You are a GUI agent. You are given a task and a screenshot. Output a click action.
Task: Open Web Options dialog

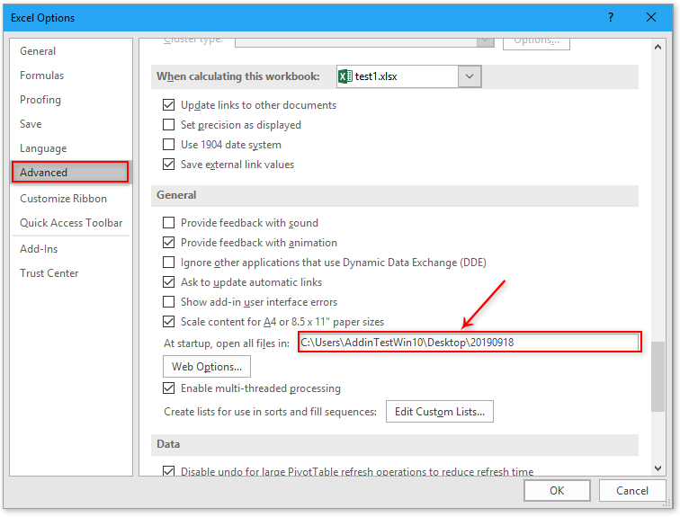207,367
